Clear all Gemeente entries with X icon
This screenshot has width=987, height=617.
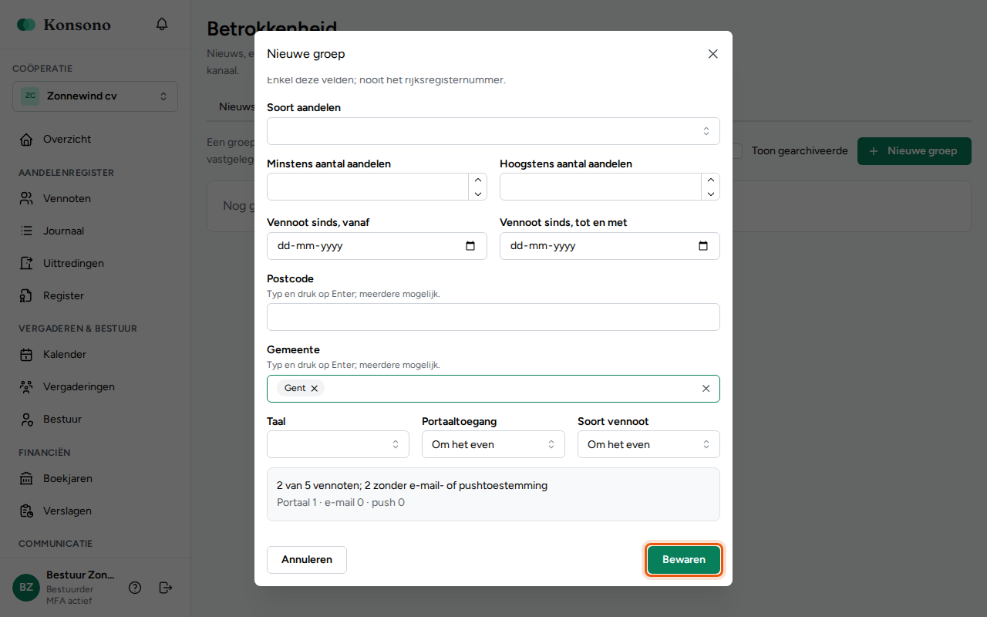706,389
